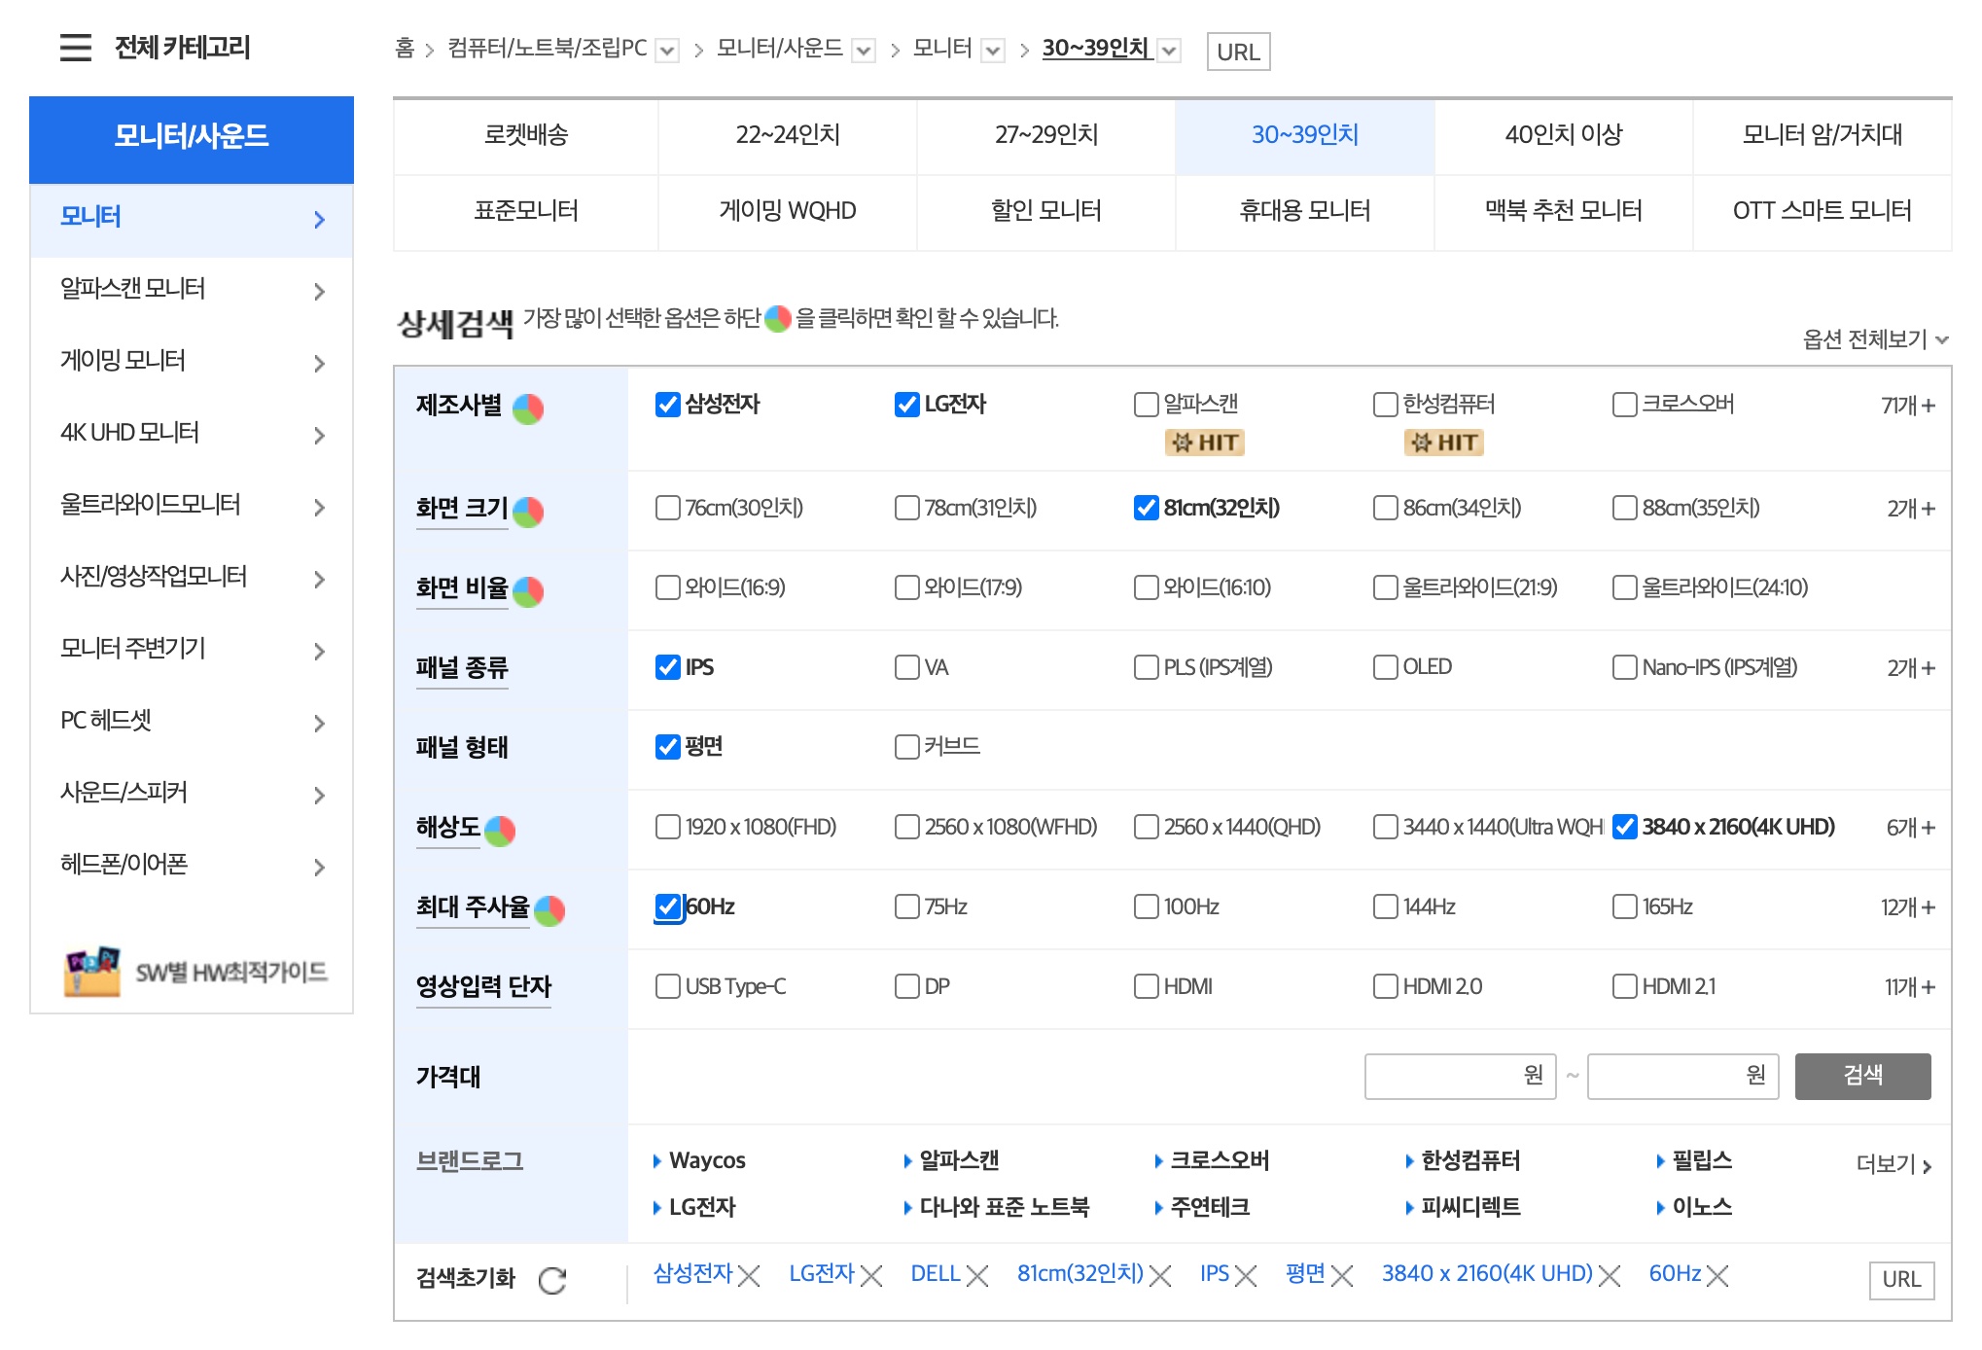Image resolution: width=1982 pixels, height=1350 pixels.
Task: Click the 검색 price search button
Action: tap(1862, 1076)
